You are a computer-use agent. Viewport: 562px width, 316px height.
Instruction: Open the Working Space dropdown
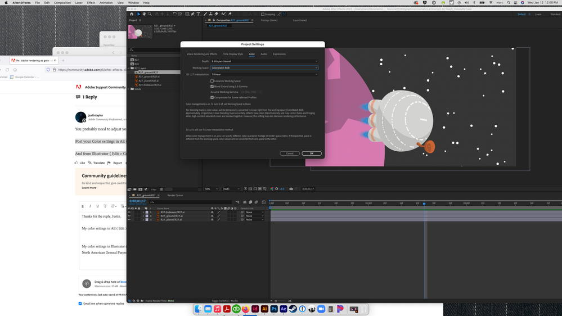[264, 68]
